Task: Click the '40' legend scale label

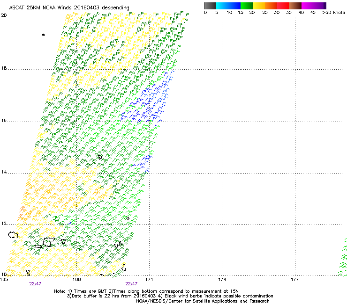Action: point(301,13)
